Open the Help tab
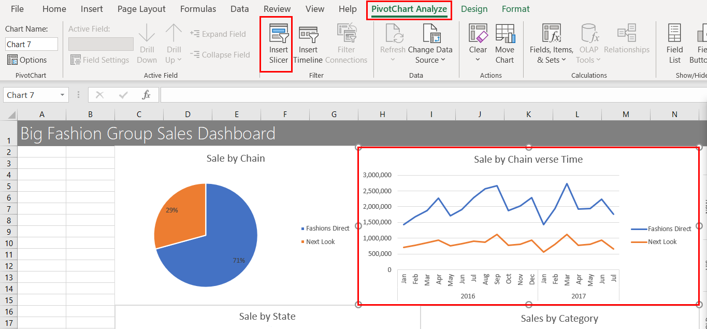This screenshot has width=707, height=329. pyautogui.click(x=348, y=9)
